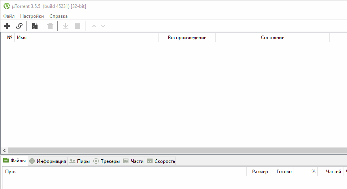The height and width of the screenshot is (189, 347).
Task: Show the Части tab
Action: [133, 161]
